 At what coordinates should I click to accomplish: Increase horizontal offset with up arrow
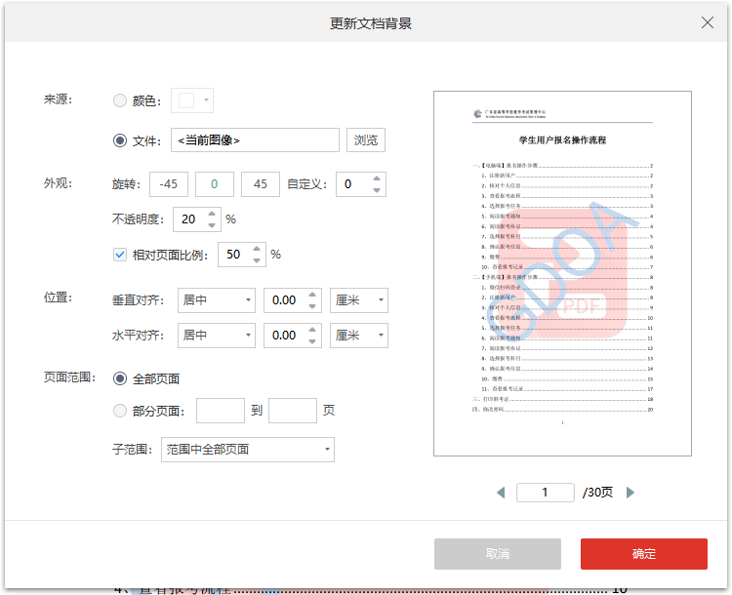click(x=312, y=330)
